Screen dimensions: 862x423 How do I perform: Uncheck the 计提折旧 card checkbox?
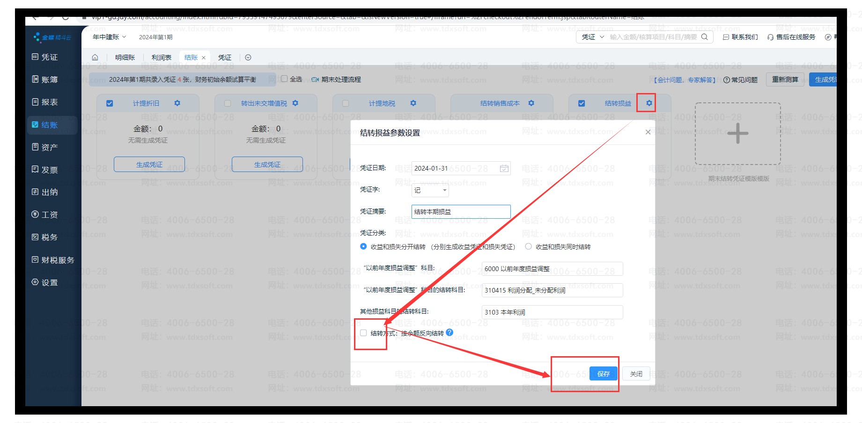(x=110, y=103)
